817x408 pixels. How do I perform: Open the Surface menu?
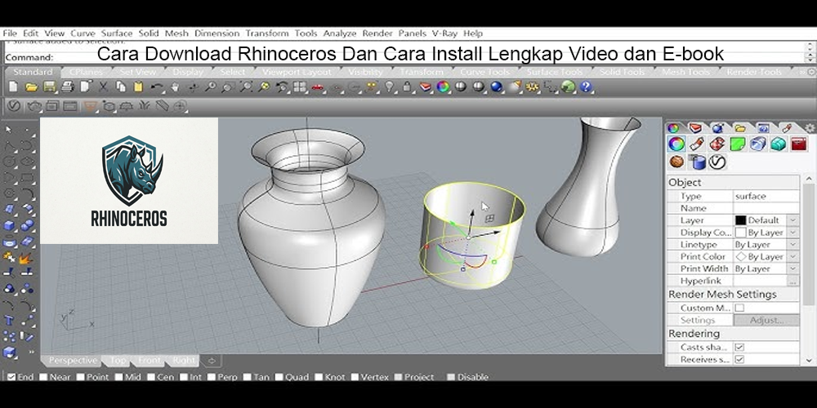[x=117, y=33]
